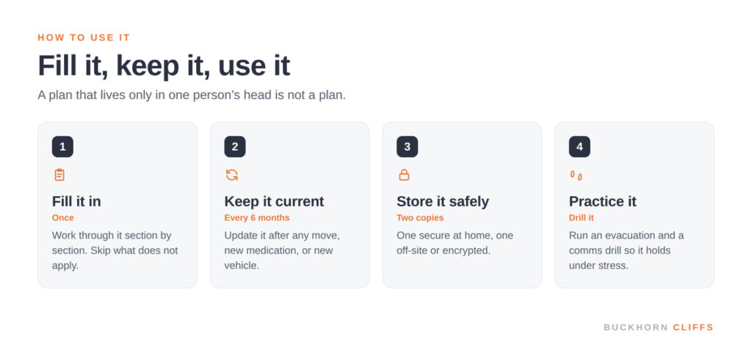
Task: Click the clipboard icon in card one
Action: 59,175
